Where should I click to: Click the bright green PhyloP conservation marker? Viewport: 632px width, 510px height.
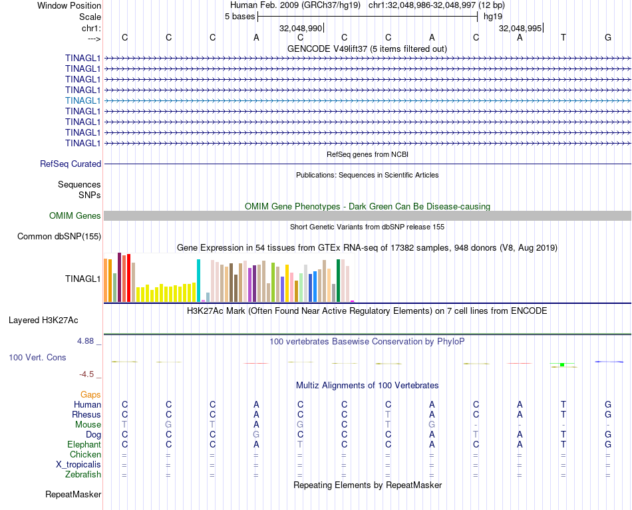pyautogui.click(x=562, y=364)
